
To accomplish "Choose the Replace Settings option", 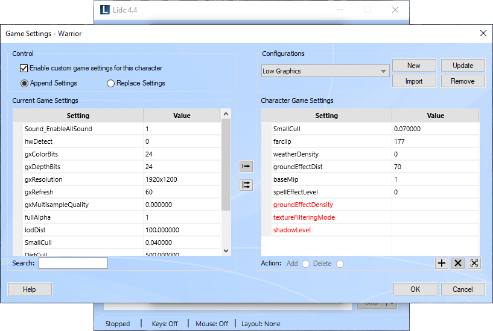I will click(110, 84).
